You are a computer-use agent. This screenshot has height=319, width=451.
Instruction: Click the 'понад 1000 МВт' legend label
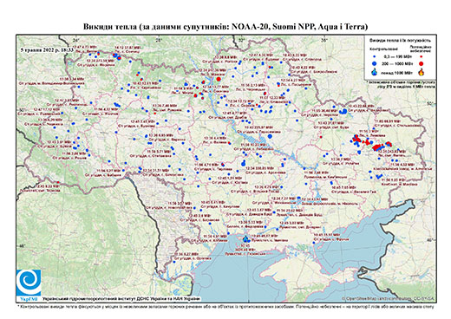[396, 72]
